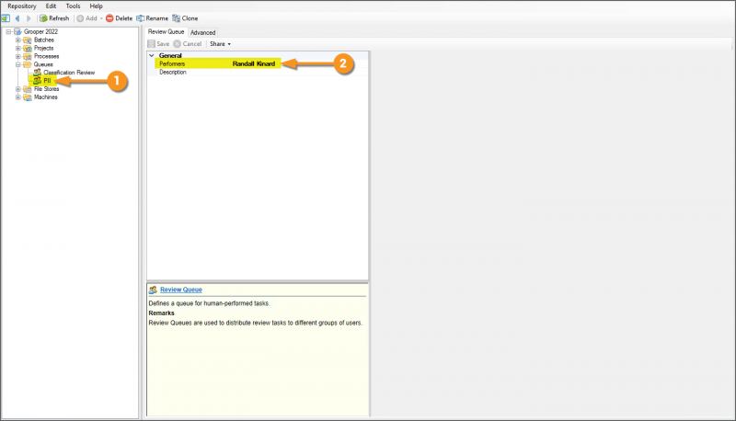Expand the Machines folder
This screenshot has height=421, width=736.
click(x=17, y=97)
